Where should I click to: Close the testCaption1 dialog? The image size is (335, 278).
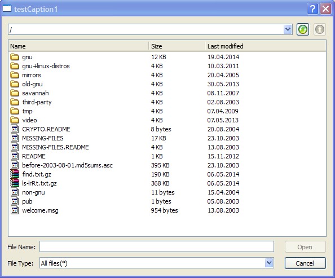[x=325, y=9]
